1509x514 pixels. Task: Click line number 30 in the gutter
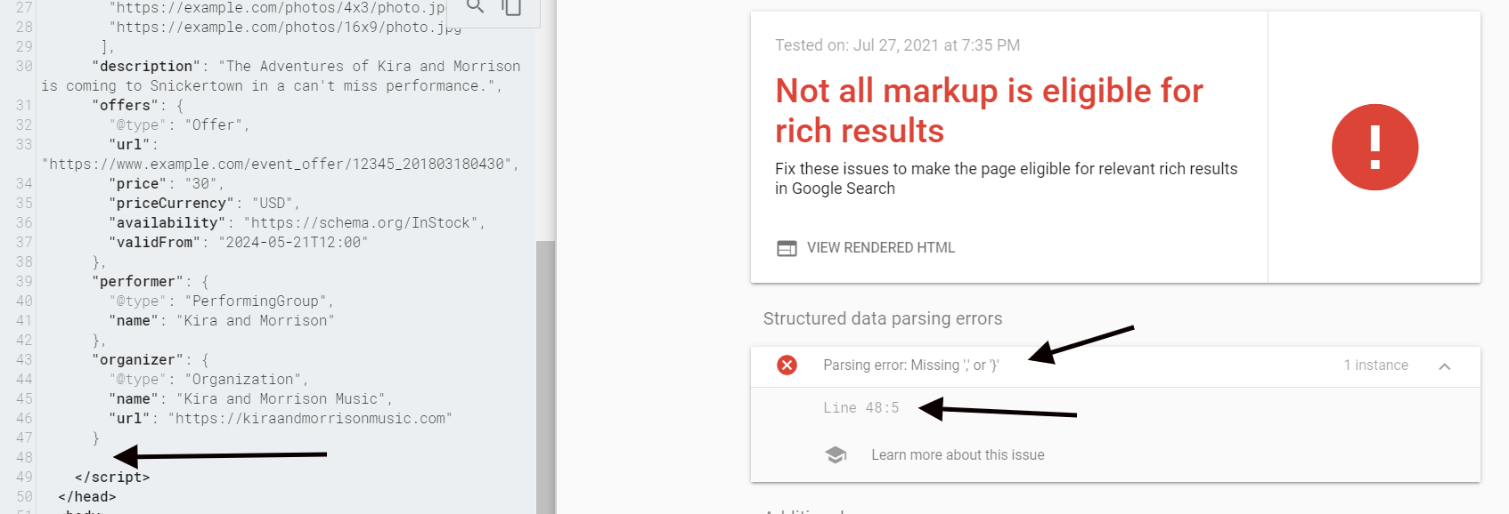24,67
